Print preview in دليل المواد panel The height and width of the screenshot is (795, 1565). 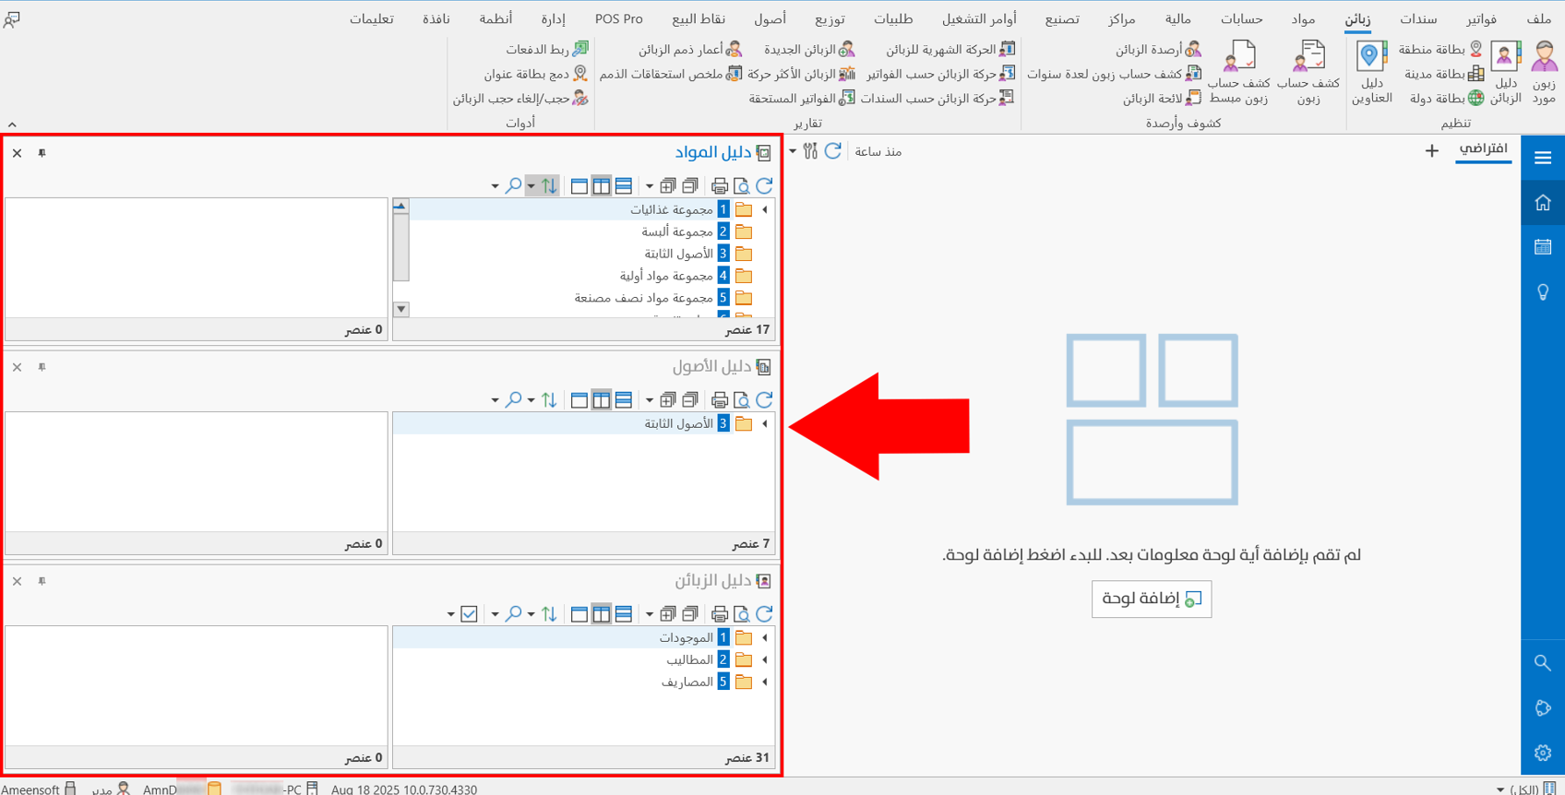pos(742,186)
